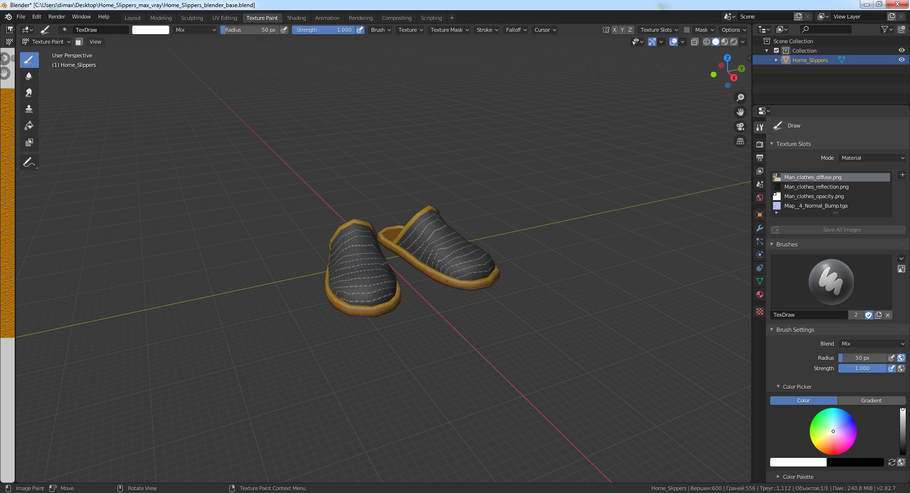Image resolution: width=910 pixels, height=493 pixels.
Task: Unlink the TexDraw brush with X
Action: (x=888, y=315)
